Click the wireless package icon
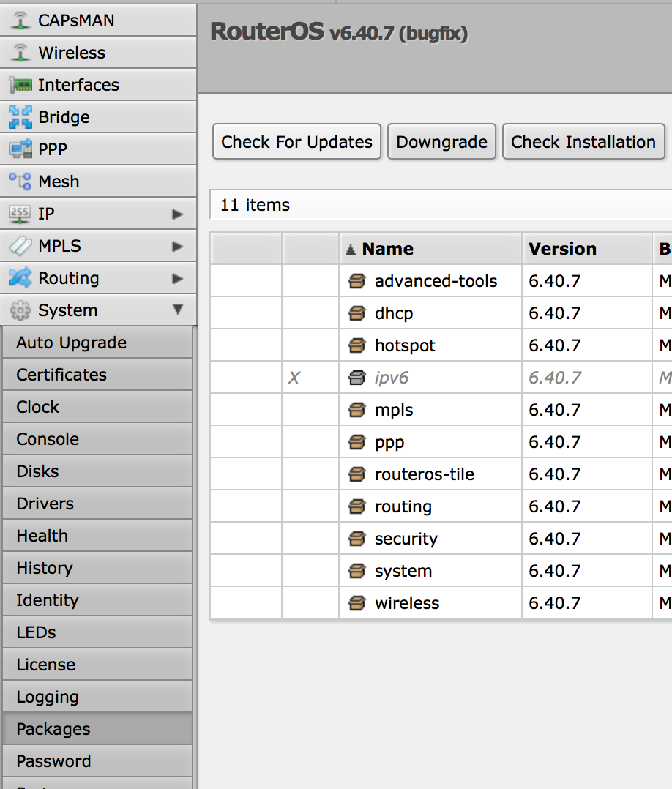Screen dimensions: 672x789 [357, 603]
